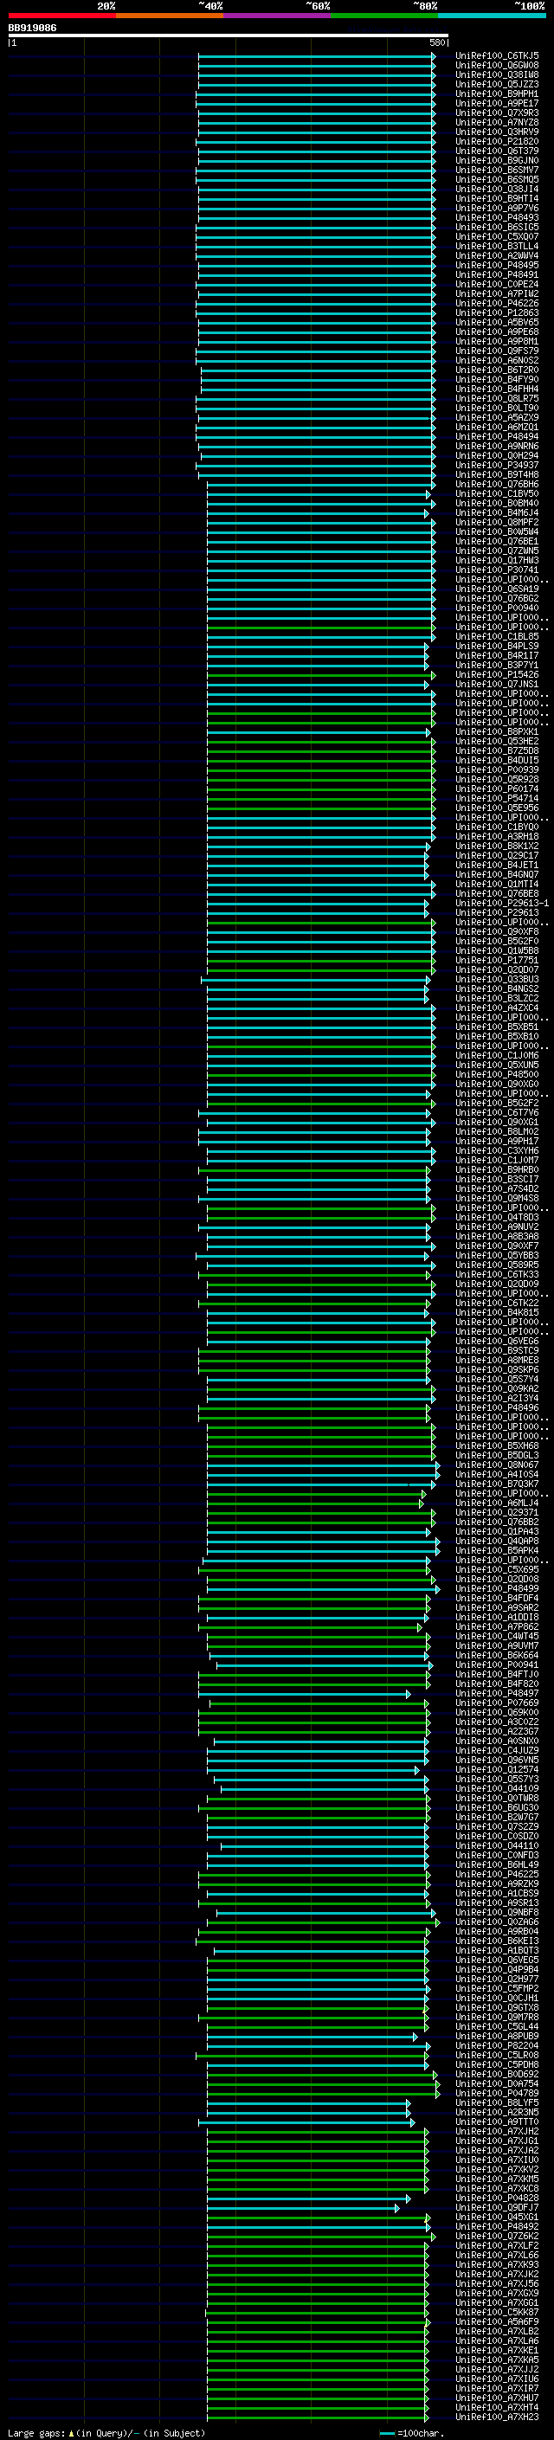Screen dimensions: 554x2440
Task: Click the green alignment bar for UniRef100_P60174
Action: click(x=321, y=789)
